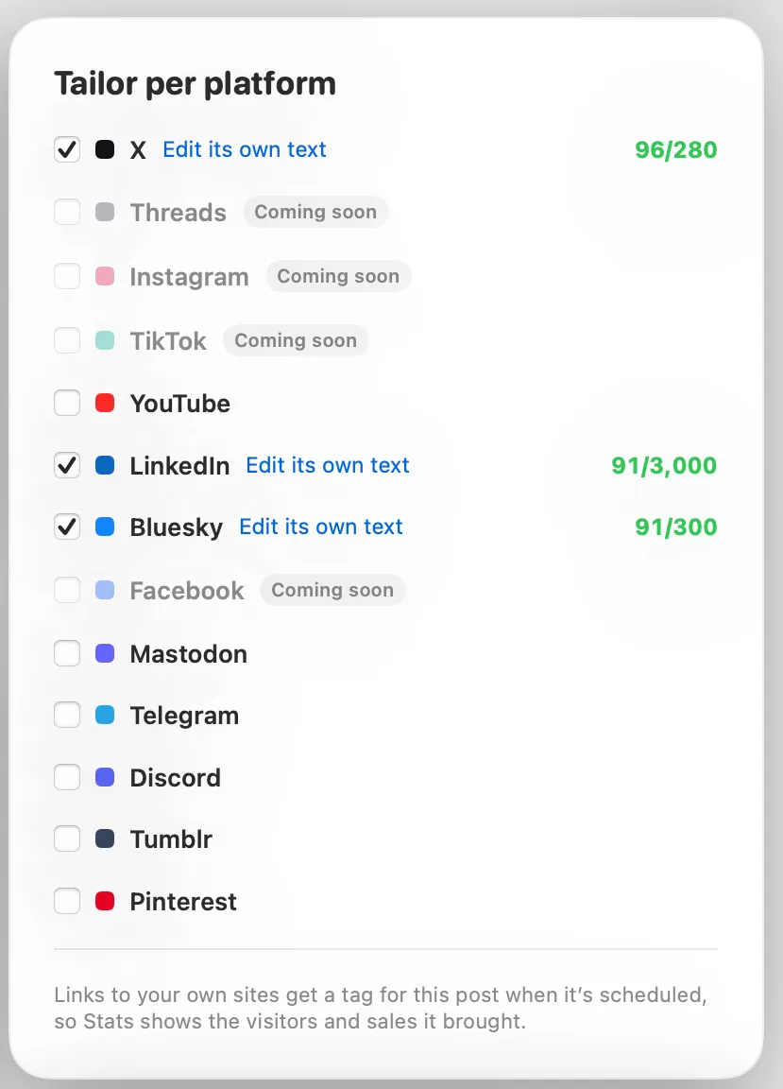
Task: Select the Telegram checkbox
Action: click(x=67, y=716)
